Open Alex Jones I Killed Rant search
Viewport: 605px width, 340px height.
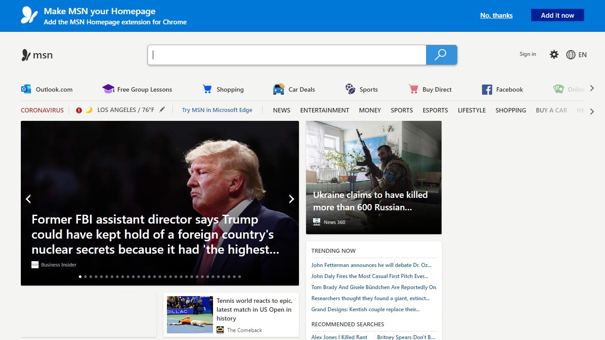click(339, 337)
